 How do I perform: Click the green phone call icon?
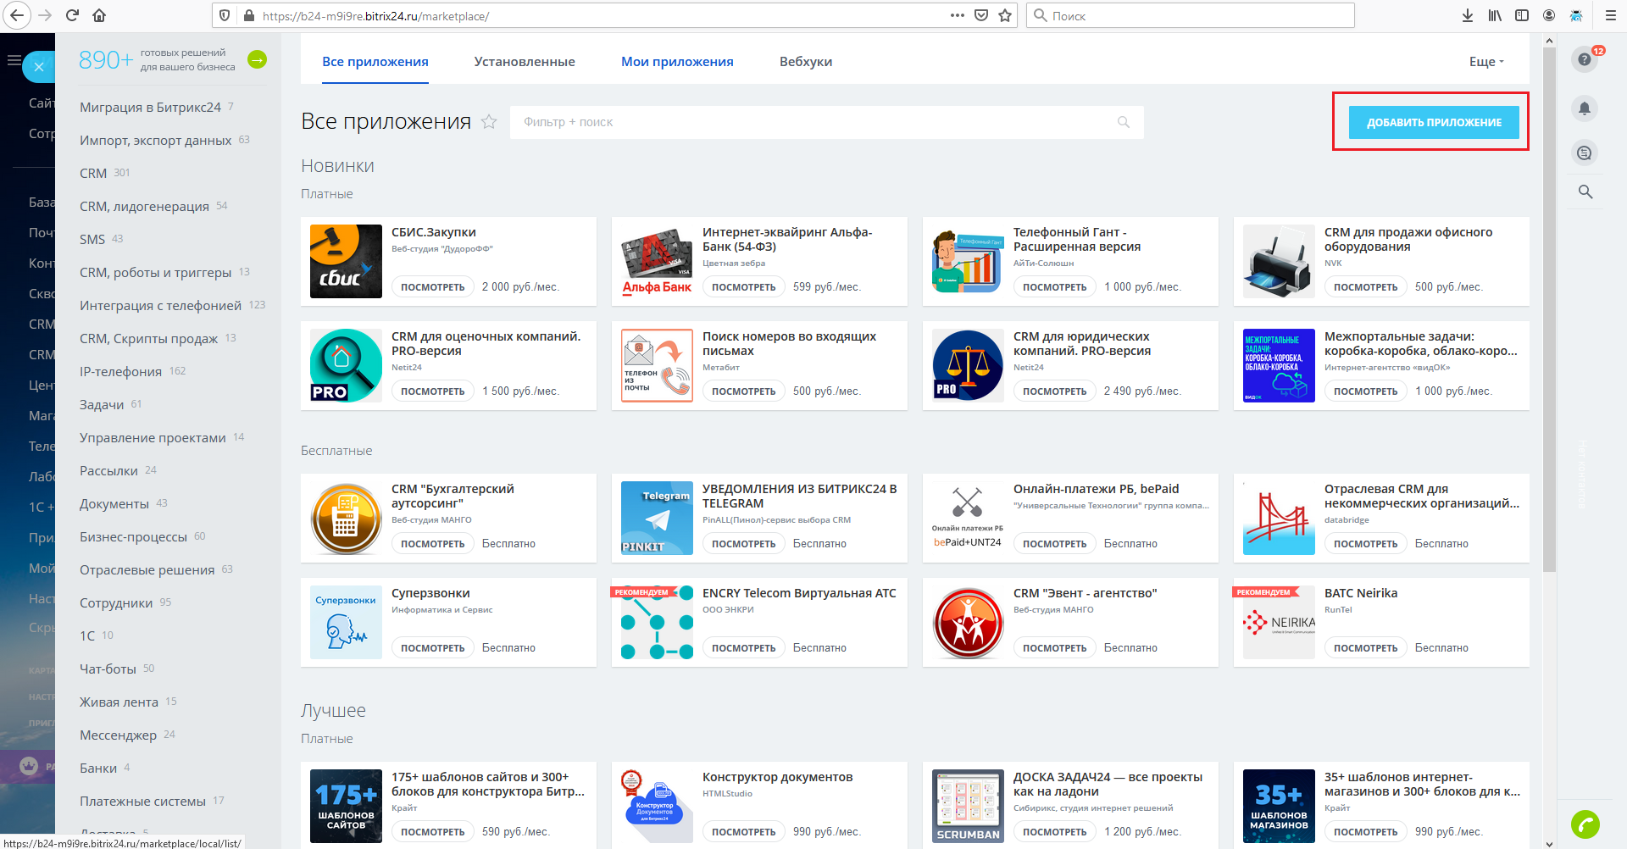pyautogui.click(x=1585, y=824)
